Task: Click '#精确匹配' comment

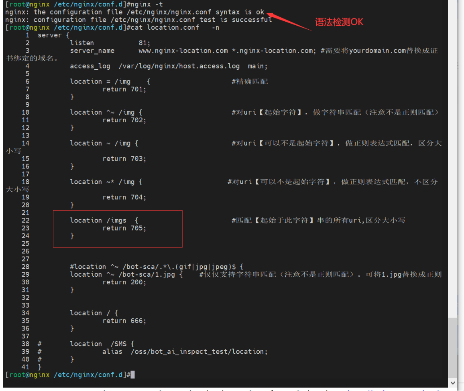Action: (250, 82)
